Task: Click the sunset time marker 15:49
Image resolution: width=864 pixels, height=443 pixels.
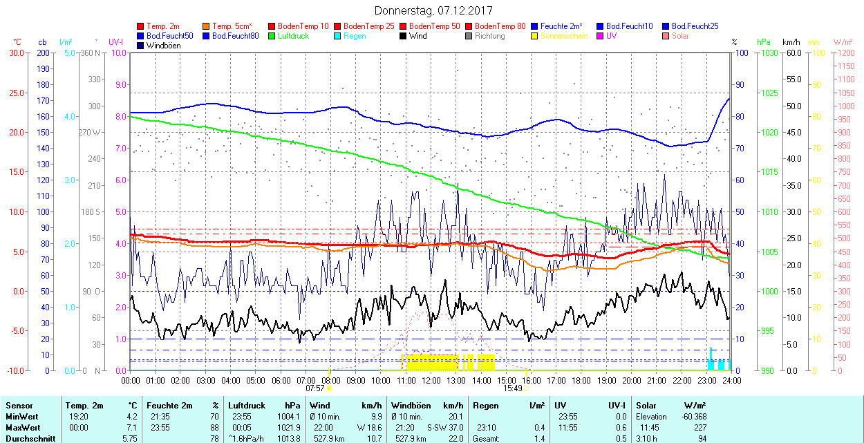Action: coord(512,388)
